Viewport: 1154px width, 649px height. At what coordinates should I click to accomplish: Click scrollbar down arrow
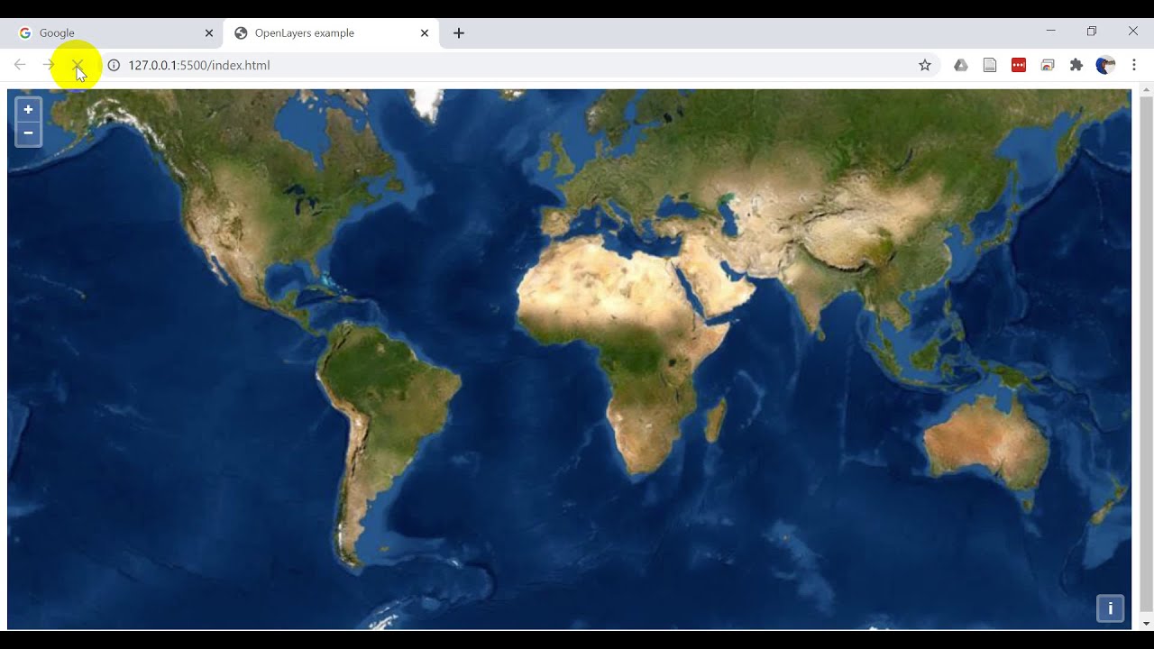coord(1147,624)
